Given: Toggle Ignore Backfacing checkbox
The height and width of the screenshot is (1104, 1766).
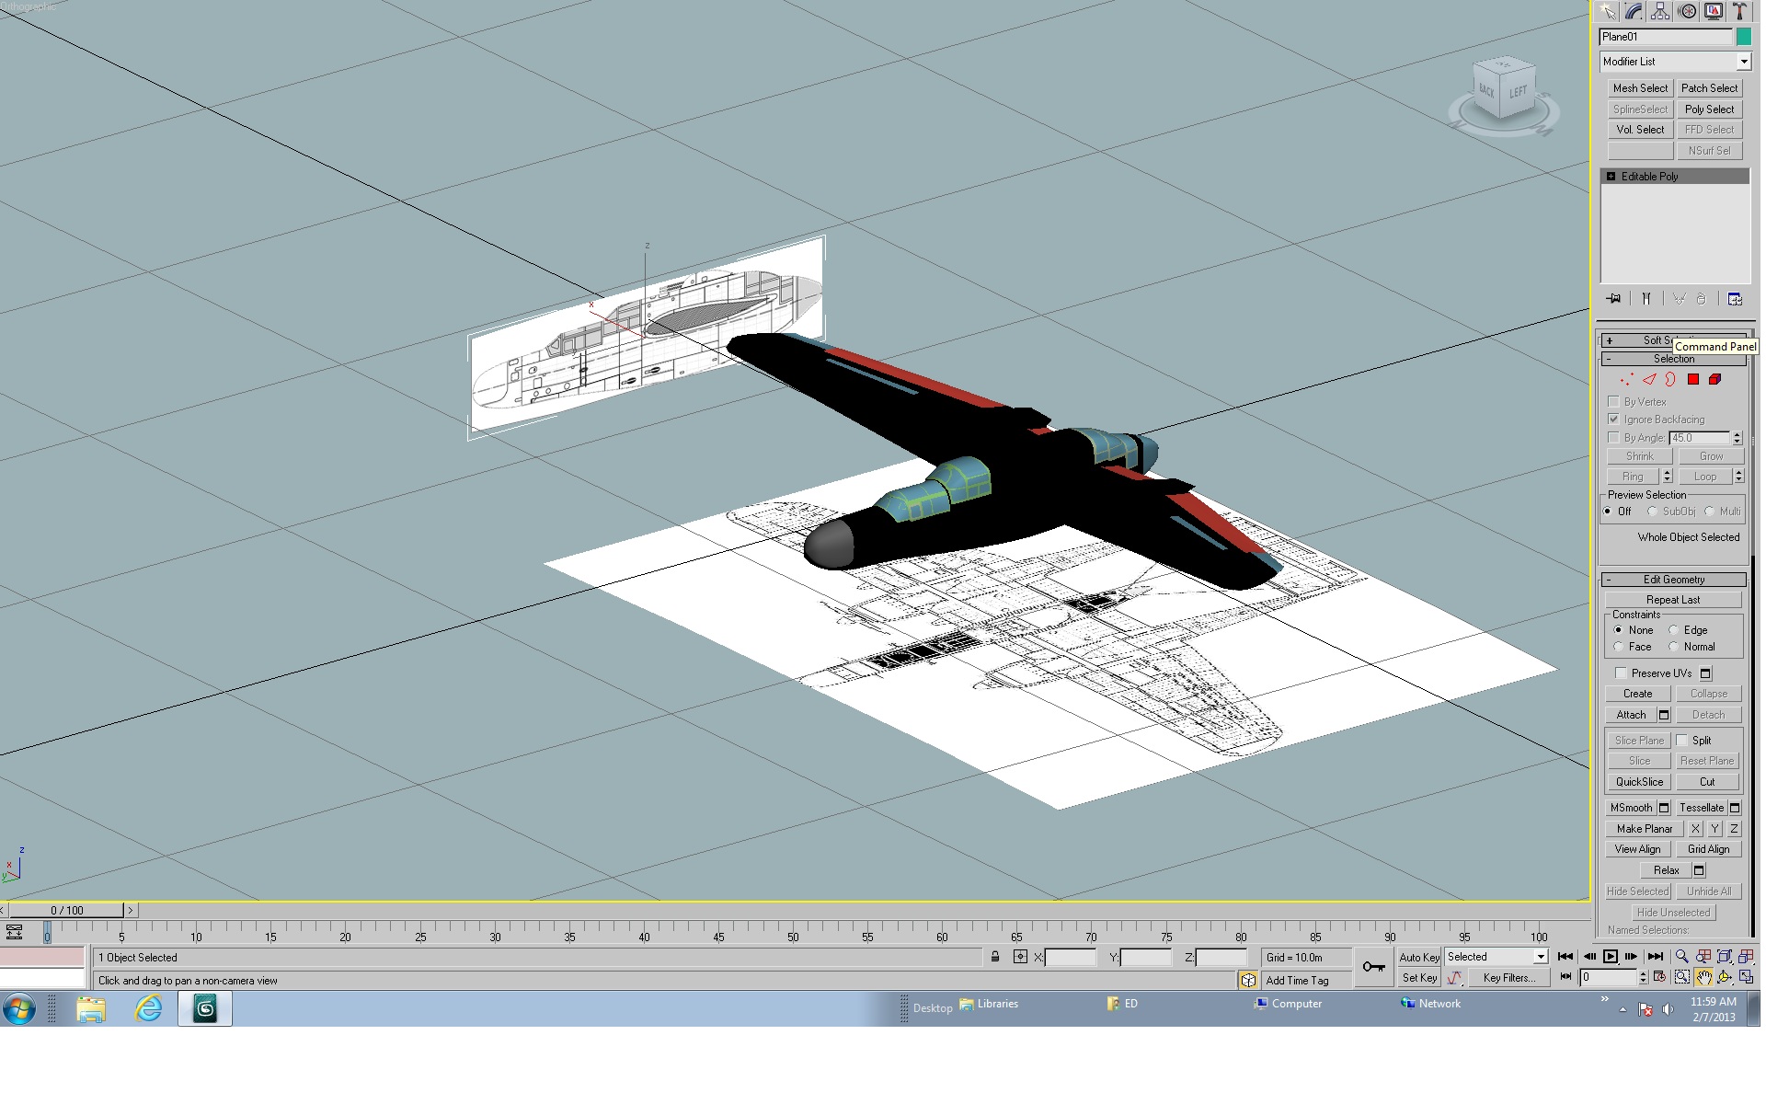Looking at the screenshot, I should coord(1613,419).
